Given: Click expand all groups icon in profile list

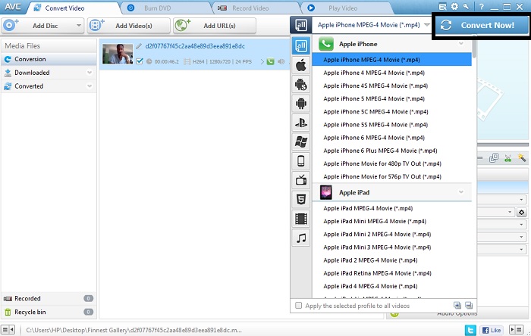Looking at the screenshot, I should (457, 305).
